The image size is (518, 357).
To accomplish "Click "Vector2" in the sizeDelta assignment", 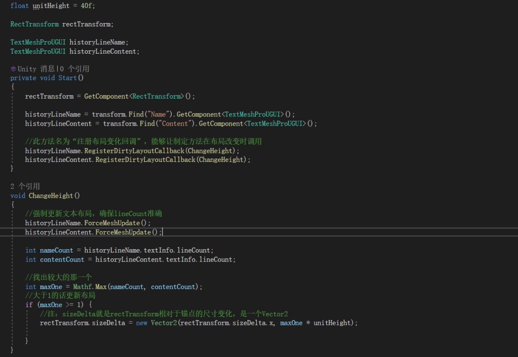I will (x=164, y=323).
